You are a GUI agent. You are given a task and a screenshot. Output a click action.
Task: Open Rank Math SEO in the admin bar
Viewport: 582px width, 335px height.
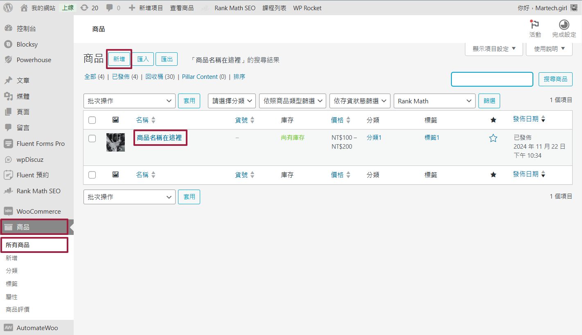(235, 8)
